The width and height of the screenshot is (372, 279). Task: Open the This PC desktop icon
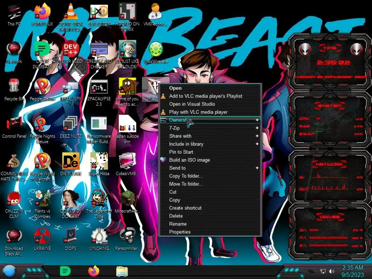coord(14,15)
